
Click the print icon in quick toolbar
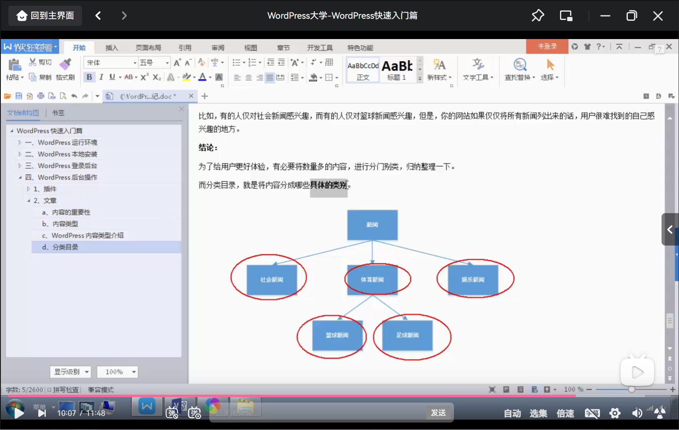(41, 96)
